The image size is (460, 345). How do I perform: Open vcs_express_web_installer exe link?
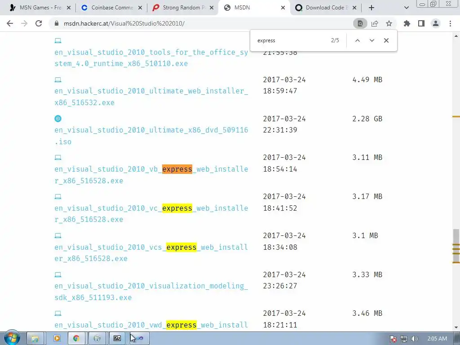coord(151,252)
